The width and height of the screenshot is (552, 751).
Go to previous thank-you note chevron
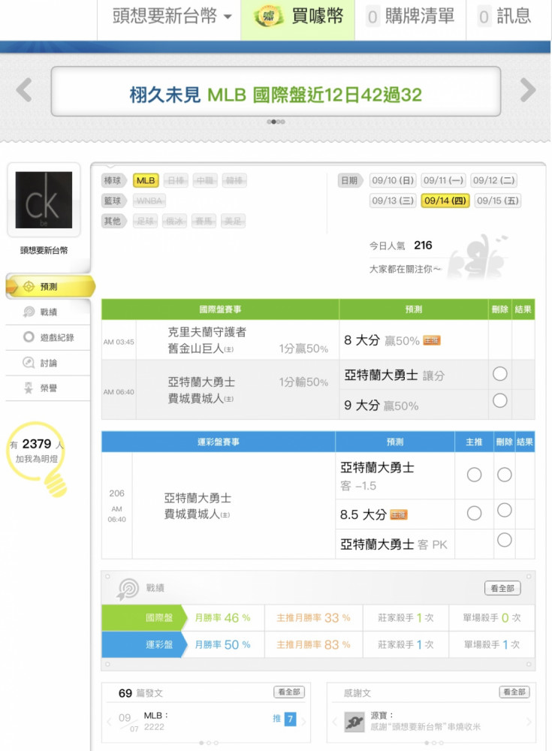334,722
